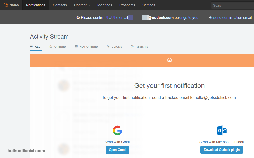This screenshot has height=158, width=254.
Task: Click the Microsoft Outlook logo icon
Action: click(x=222, y=130)
